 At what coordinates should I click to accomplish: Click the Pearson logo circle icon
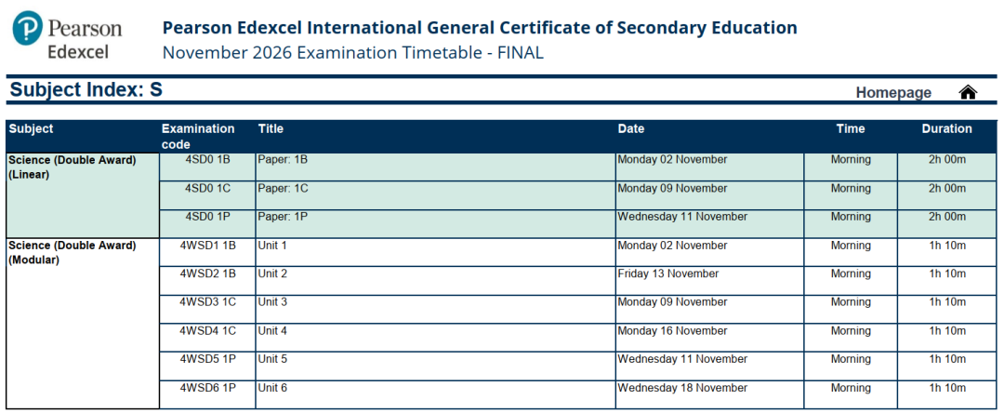[x=28, y=28]
